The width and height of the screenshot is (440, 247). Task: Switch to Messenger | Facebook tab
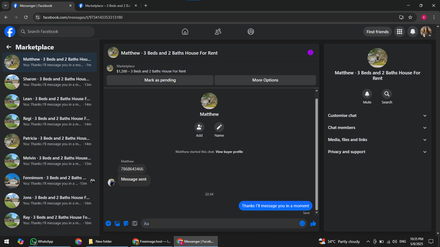43,6
